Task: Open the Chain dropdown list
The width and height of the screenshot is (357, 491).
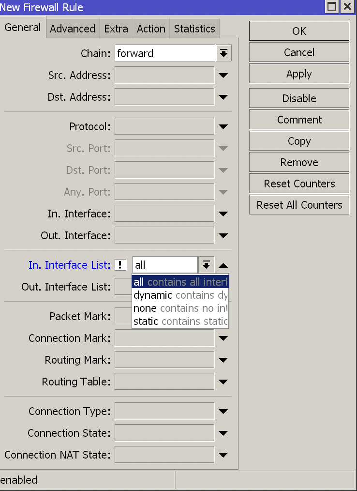Action: coord(223,53)
